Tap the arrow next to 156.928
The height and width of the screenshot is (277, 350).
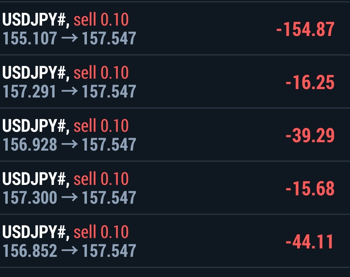click(x=69, y=145)
